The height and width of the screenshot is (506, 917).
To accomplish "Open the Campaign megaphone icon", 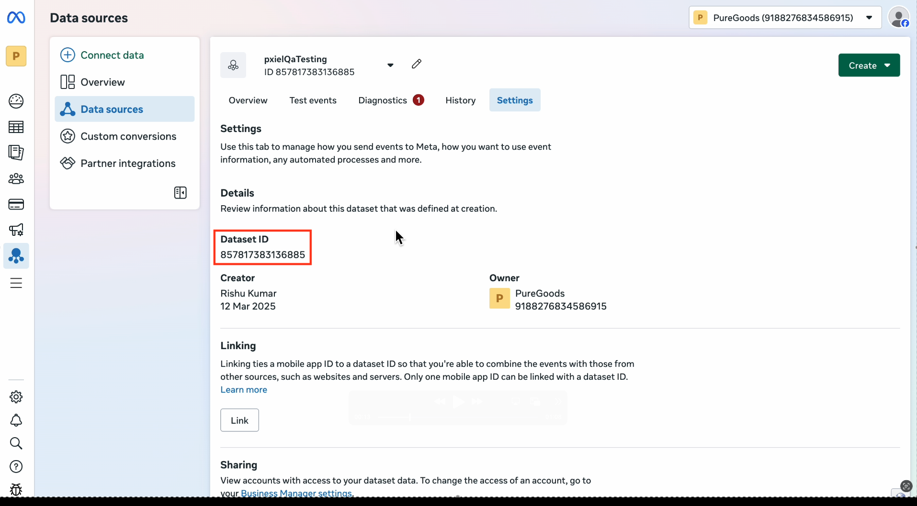I will [x=16, y=230].
